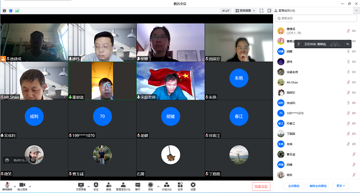This screenshot has width=360, height=193.
Task: Check green network signal bars icon
Action: [17, 11]
